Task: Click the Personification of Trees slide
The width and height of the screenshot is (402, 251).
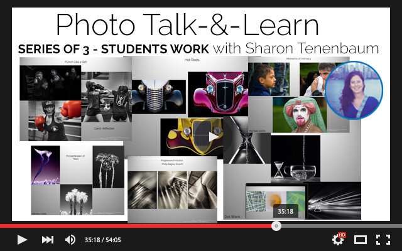Action: pos(77,180)
